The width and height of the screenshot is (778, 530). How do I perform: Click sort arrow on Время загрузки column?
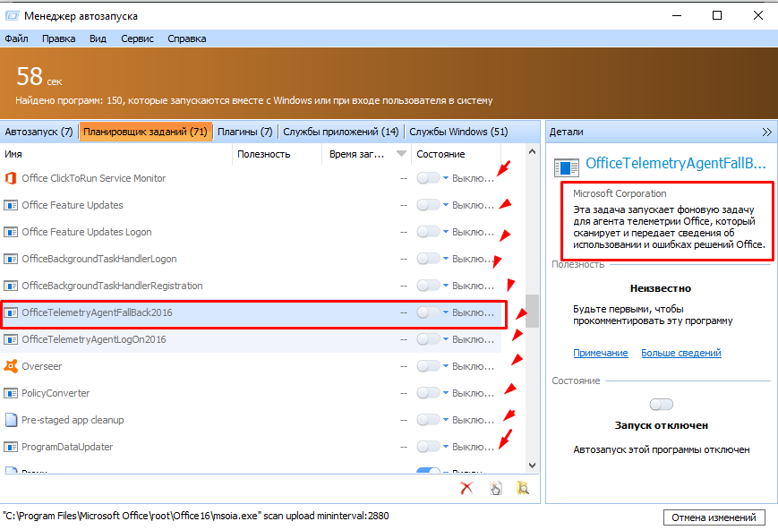[x=401, y=154]
